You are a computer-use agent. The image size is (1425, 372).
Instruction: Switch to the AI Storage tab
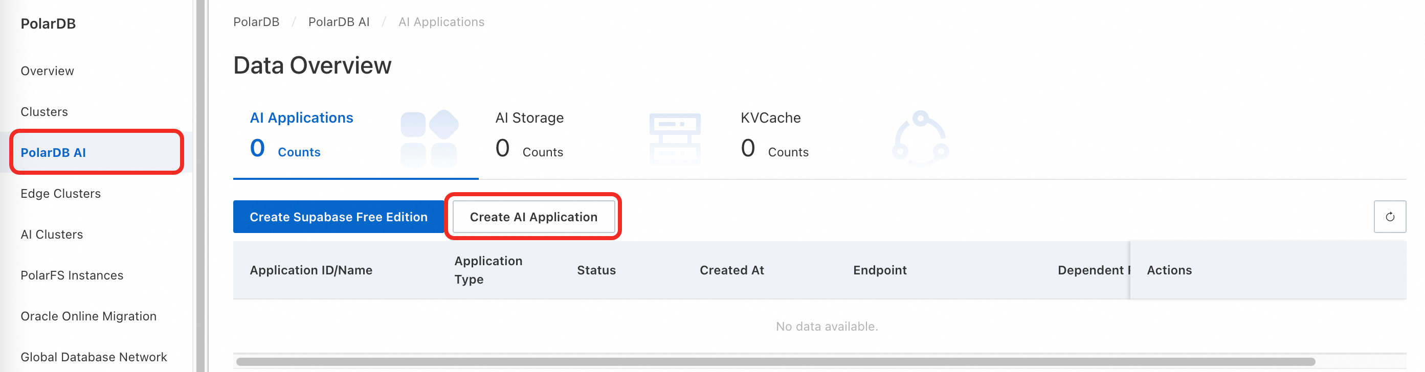(602, 138)
